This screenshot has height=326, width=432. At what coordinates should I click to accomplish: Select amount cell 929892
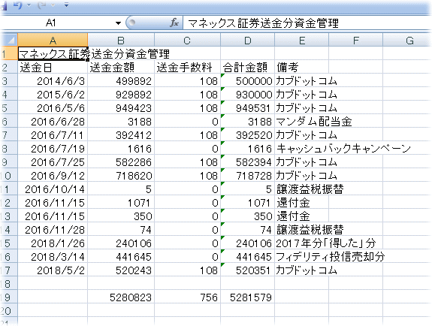coord(121,94)
